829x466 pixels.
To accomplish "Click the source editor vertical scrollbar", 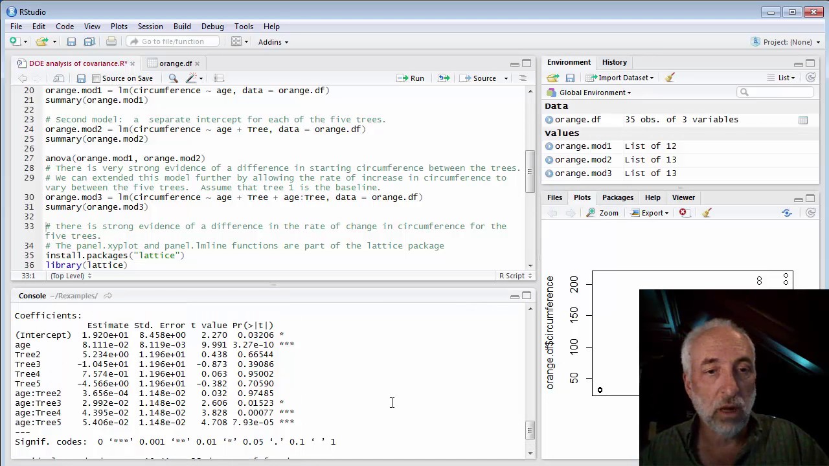I will coord(530,172).
